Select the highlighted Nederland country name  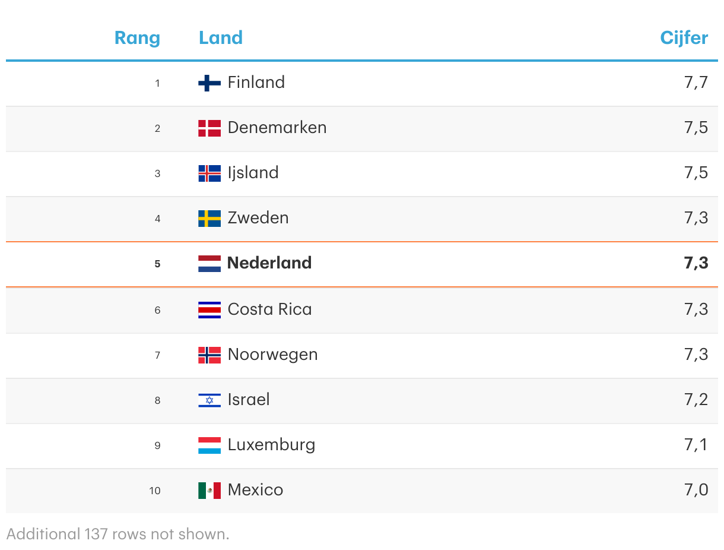(269, 263)
